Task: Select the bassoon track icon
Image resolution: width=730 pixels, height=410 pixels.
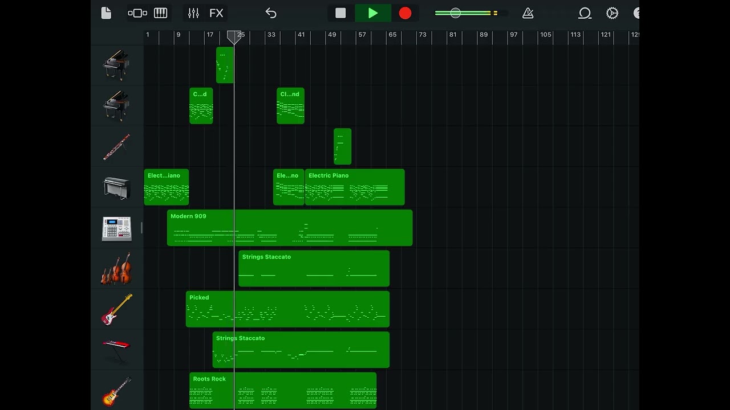Action: pyautogui.click(x=116, y=147)
